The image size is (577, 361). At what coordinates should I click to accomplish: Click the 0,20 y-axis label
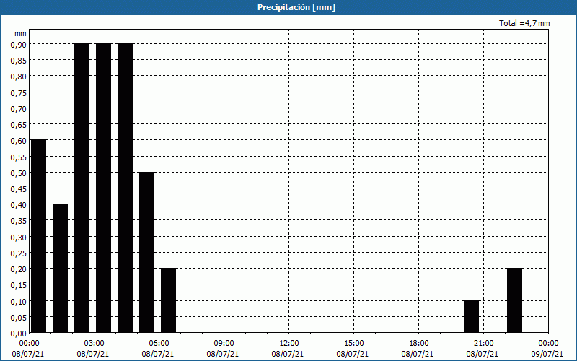(19, 269)
